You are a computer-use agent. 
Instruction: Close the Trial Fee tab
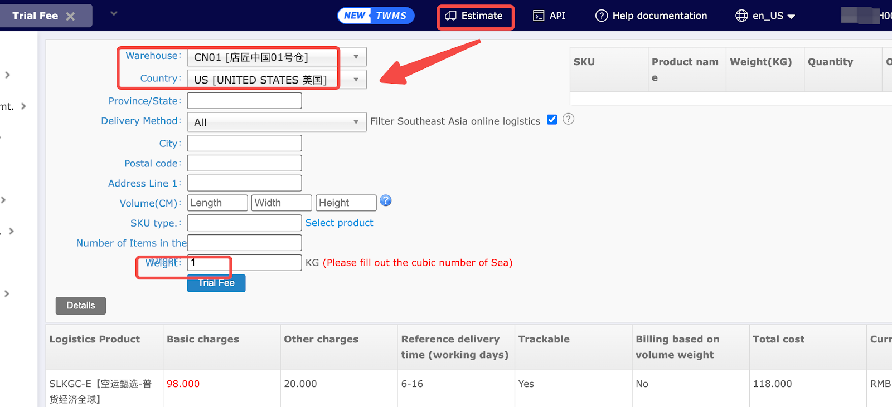pyautogui.click(x=70, y=16)
